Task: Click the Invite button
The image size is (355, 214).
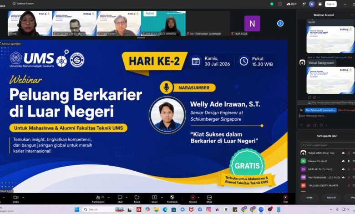Action: 309,198
